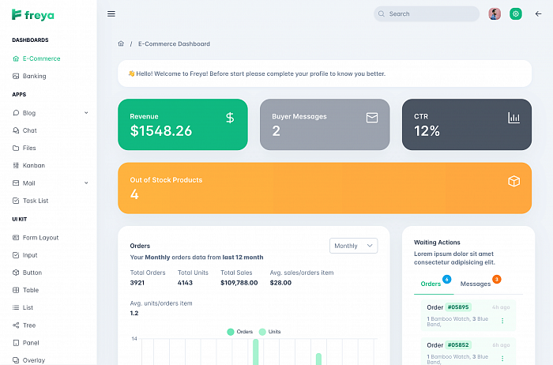This screenshot has width=553, height=365.
Task: Open the Monthly period dropdown
Action: pos(353,246)
